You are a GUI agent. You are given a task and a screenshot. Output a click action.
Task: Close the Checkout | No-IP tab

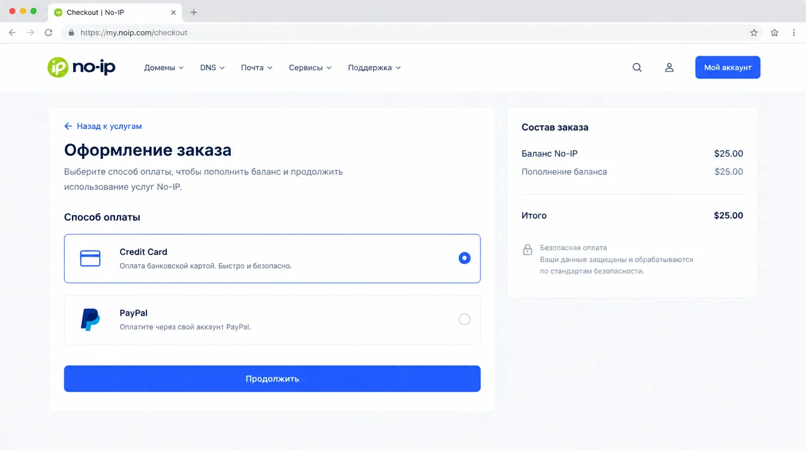coord(173,12)
